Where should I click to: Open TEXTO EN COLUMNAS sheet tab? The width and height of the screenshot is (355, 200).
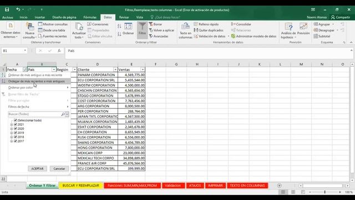coord(247,186)
